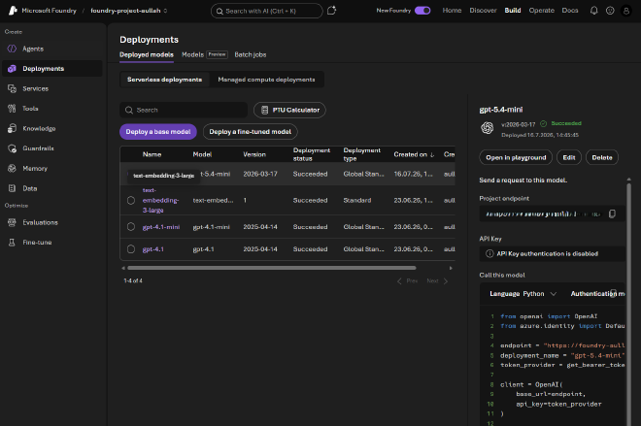Click the calculator icon in PTU Calculator
Image resolution: width=641 pixels, height=426 pixels.
pyautogui.click(x=264, y=110)
